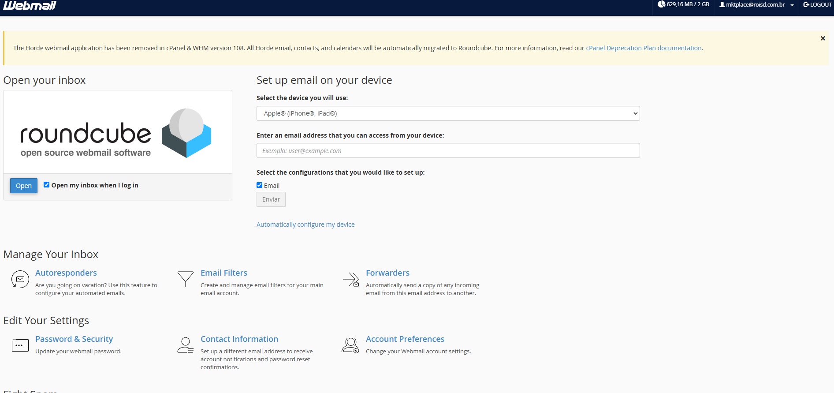Uncheck the Email configuration checkbox

pos(259,185)
